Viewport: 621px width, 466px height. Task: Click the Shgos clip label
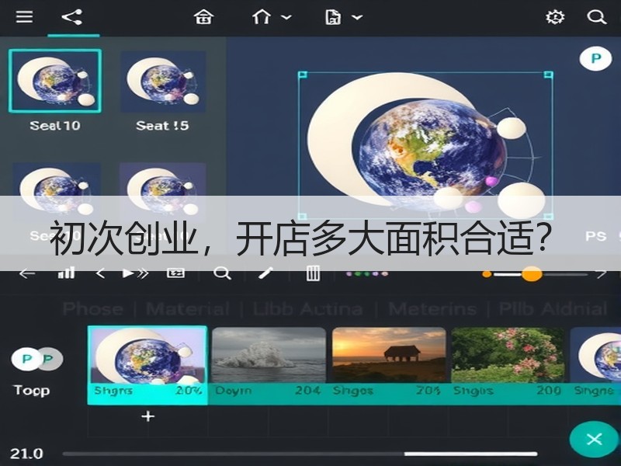353,391
